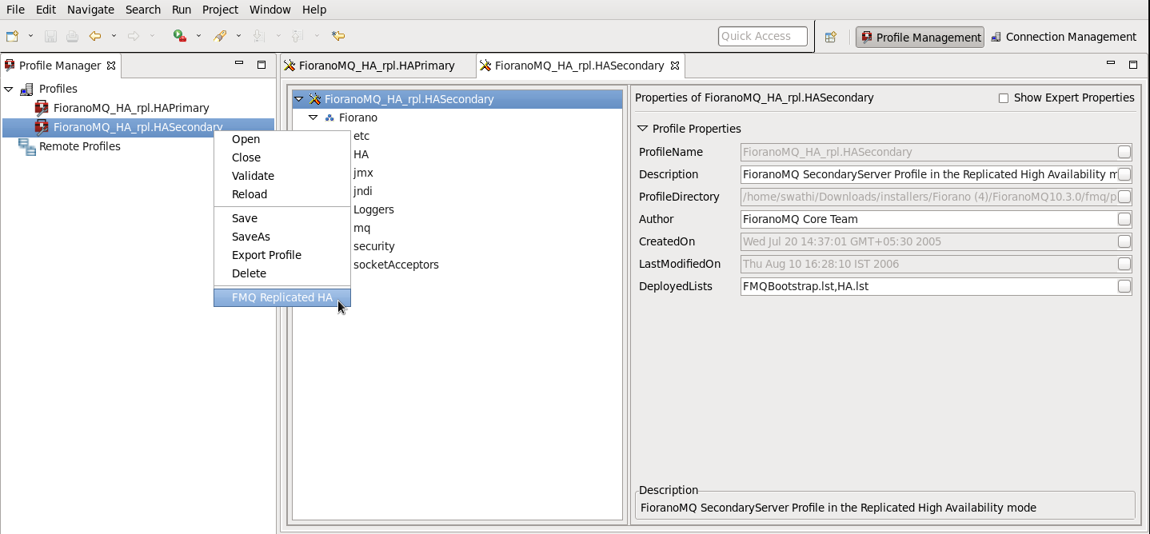Switch to FioranoMQ_HA_rpl.HAPrimary editor tab
Screen dimensions: 1150x534
(x=377, y=66)
